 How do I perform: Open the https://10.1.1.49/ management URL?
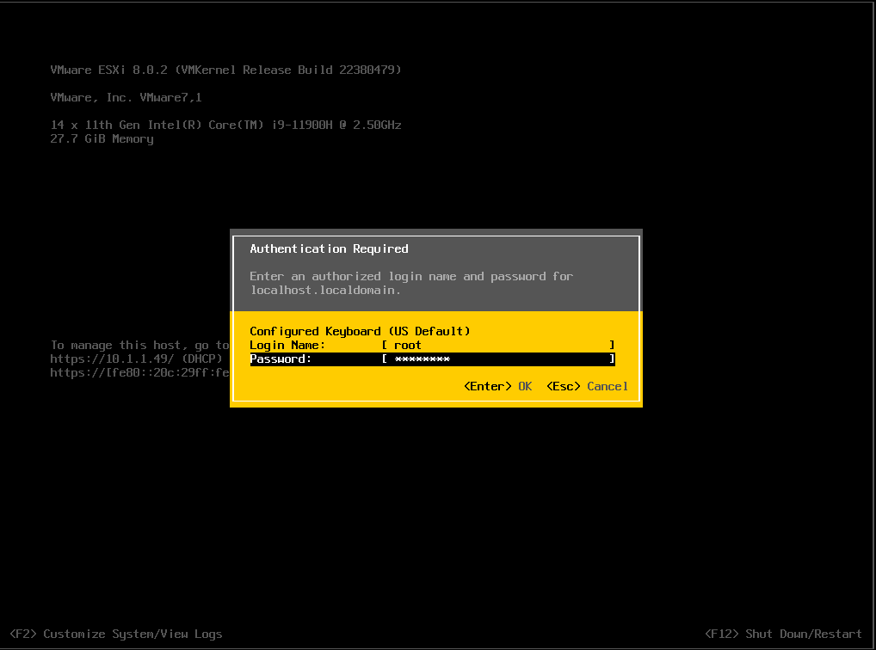click(112, 359)
